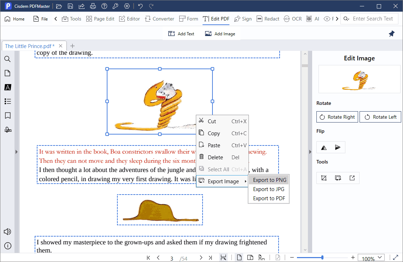The width and height of the screenshot is (403, 262).
Task: Open the Home tab
Action: (x=14, y=19)
